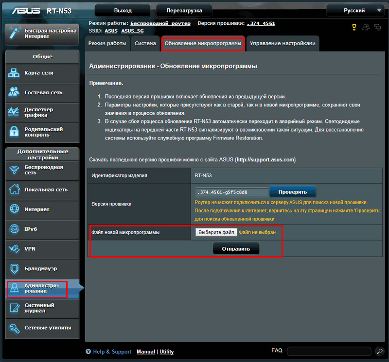This screenshot has width=389, height=362.
Task: Click the Guest Network people icon
Action: tap(14, 92)
